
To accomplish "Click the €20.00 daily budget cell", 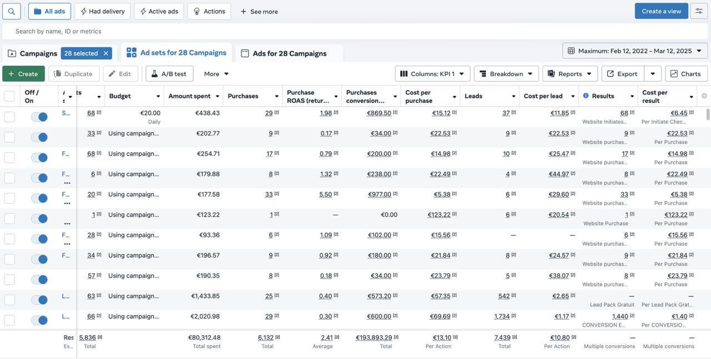I will pos(150,113).
